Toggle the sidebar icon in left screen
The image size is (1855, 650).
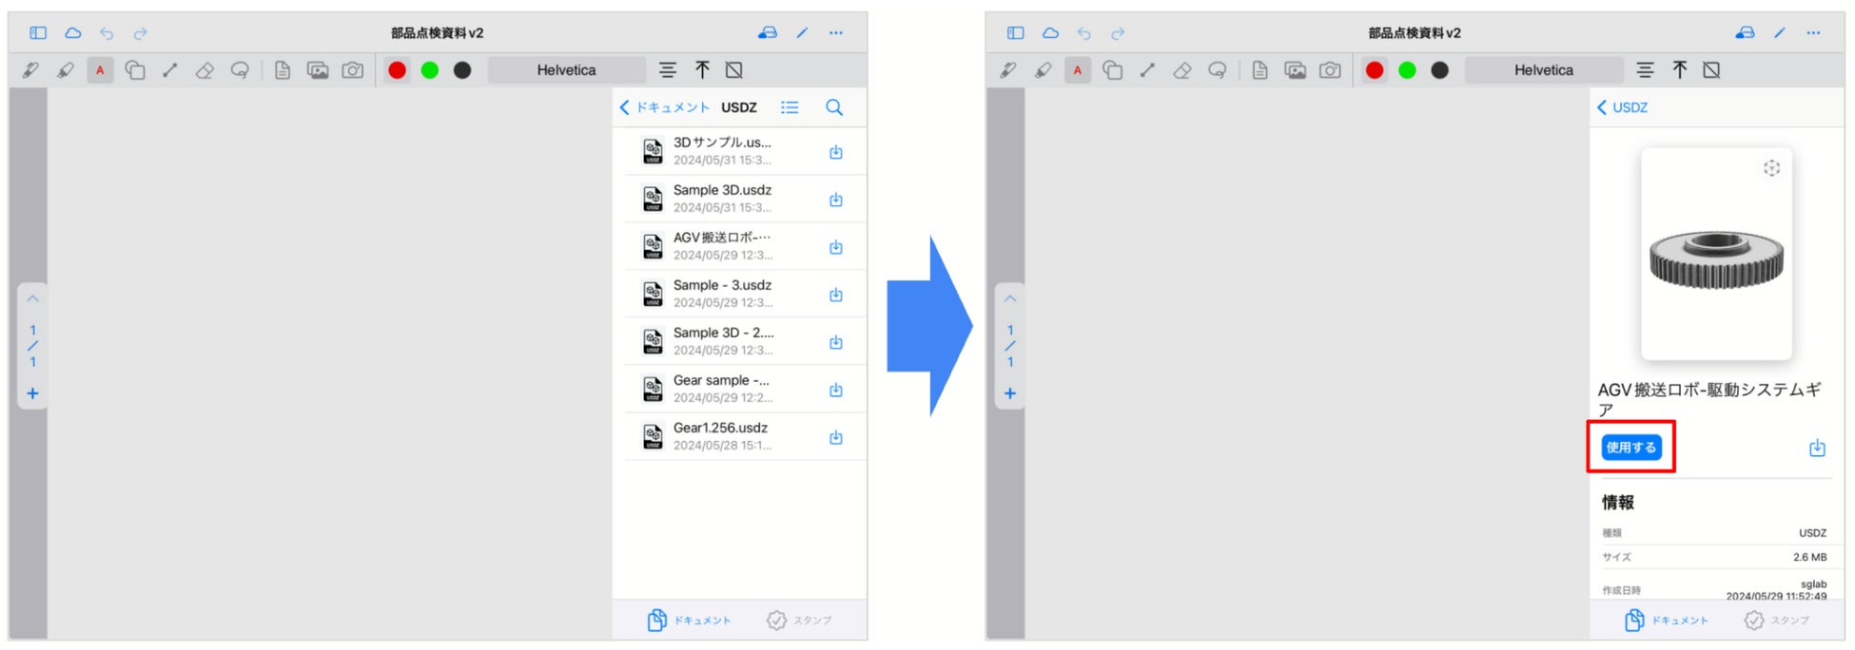pyautogui.click(x=38, y=33)
